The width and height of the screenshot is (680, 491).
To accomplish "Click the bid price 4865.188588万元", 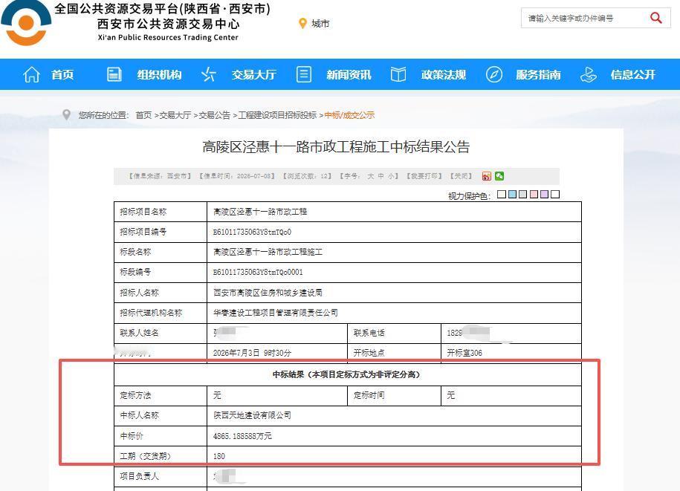I will point(242,436).
